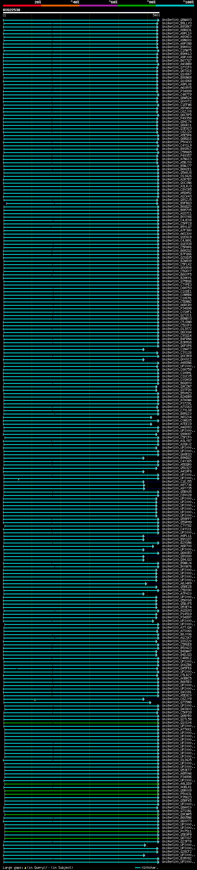Select hit label UniRef100_Q3E923

[x=177, y=128]
